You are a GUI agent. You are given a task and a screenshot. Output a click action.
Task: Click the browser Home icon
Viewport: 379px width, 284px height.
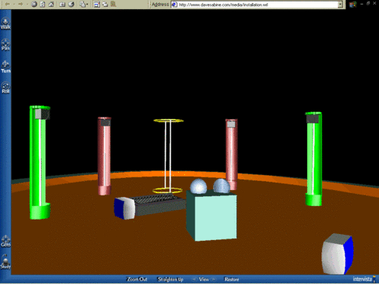pos(52,4)
